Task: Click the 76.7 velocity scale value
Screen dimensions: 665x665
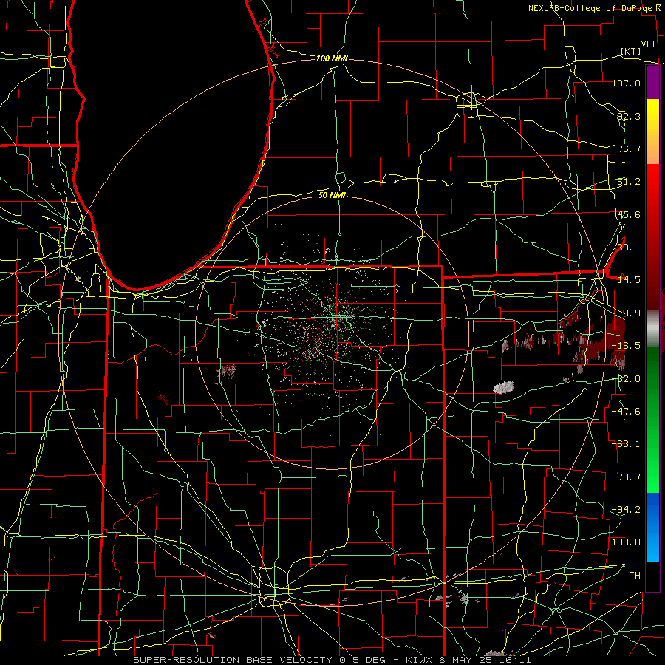Action: [x=629, y=149]
